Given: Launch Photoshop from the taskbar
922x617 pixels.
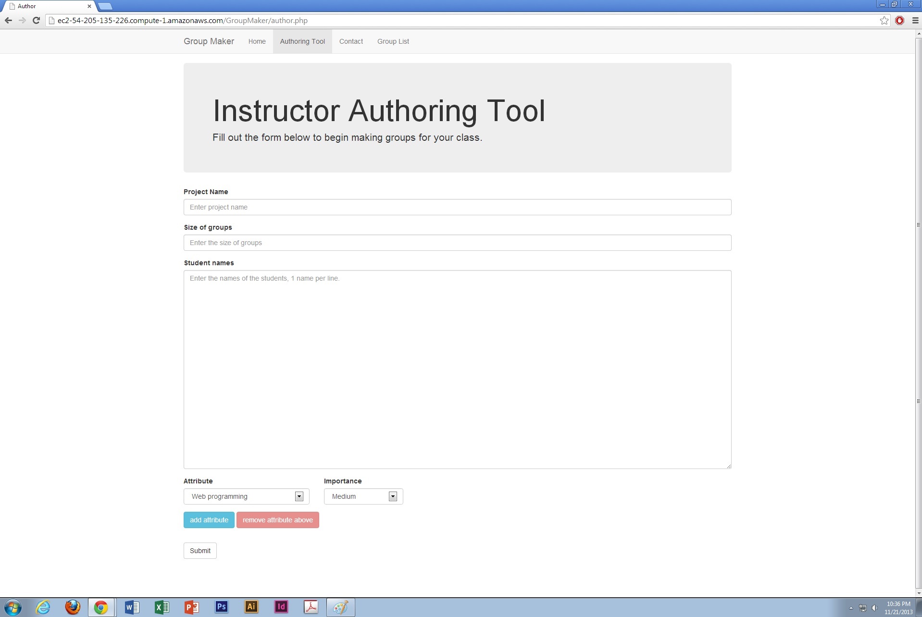Looking at the screenshot, I should click(222, 607).
